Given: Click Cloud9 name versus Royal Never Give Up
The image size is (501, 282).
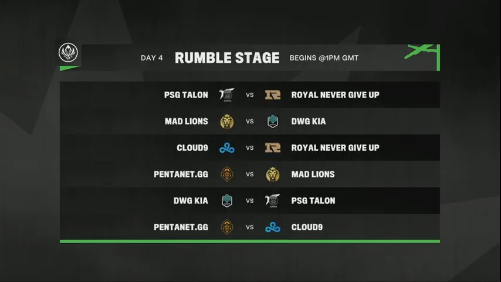Looking at the screenshot, I should [x=192, y=147].
